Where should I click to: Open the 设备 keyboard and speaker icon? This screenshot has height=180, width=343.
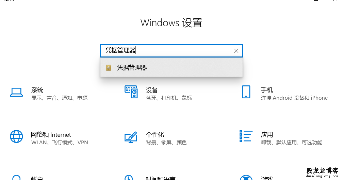[131, 92]
